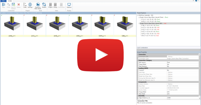Solve the Project using the calculator icon
201x105 pixels.
(x=50, y=5)
